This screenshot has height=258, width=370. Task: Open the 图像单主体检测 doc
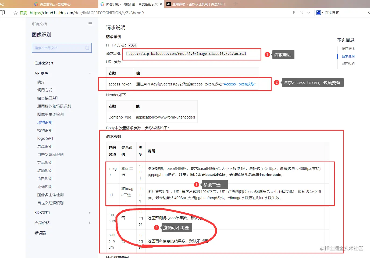click(50, 114)
